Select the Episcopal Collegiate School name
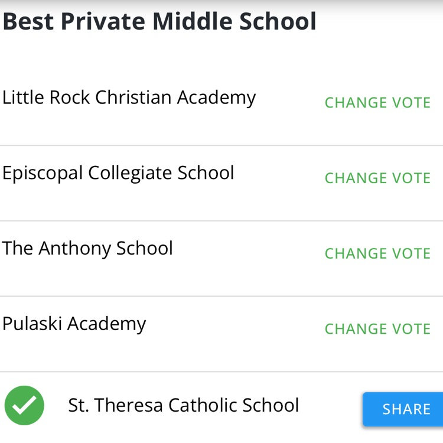The width and height of the screenshot is (443, 443). coord(118,172)
